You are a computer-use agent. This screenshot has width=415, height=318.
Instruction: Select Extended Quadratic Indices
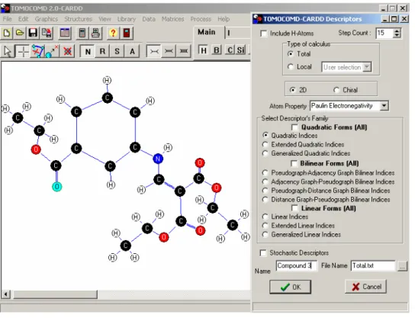click(x=265, y=144)
